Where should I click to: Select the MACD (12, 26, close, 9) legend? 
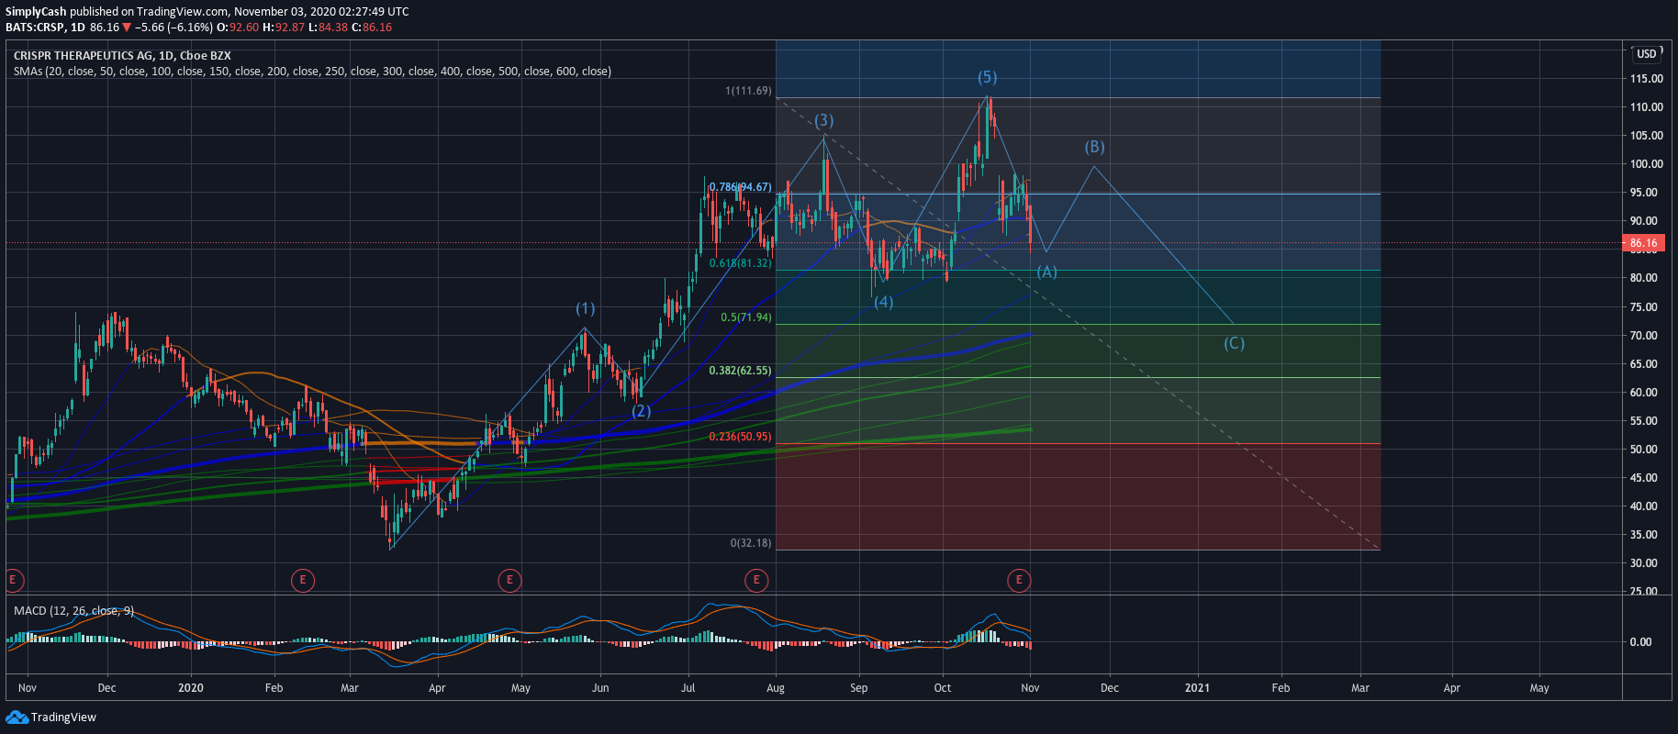[x=73, y=611]
